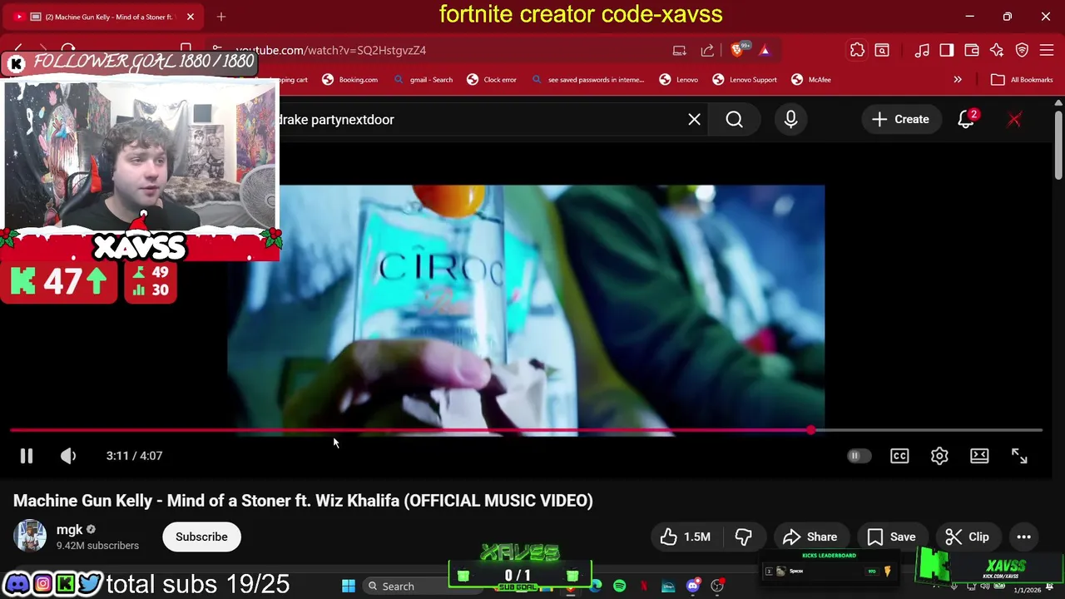Dislike the video with thumbs down

pyautogui.click(x=744, y=537)
